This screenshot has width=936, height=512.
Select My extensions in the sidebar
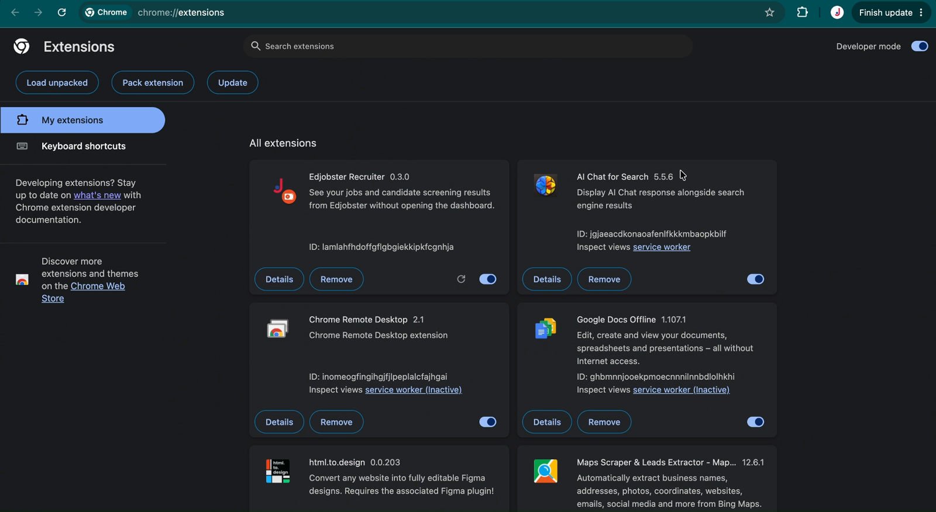coord(82,120)
